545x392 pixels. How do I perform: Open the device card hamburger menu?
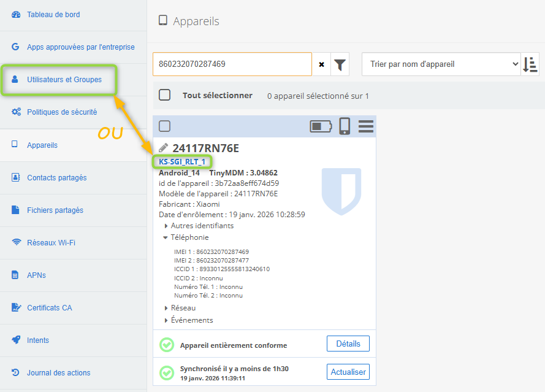(x=366, y=126)
